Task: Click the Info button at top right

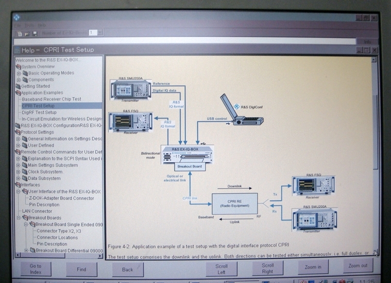Action: 367,42
